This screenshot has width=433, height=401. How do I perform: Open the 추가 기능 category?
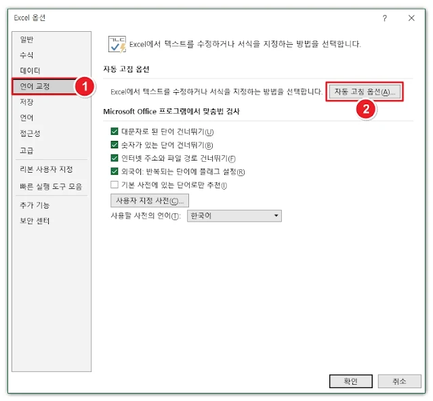35,205
